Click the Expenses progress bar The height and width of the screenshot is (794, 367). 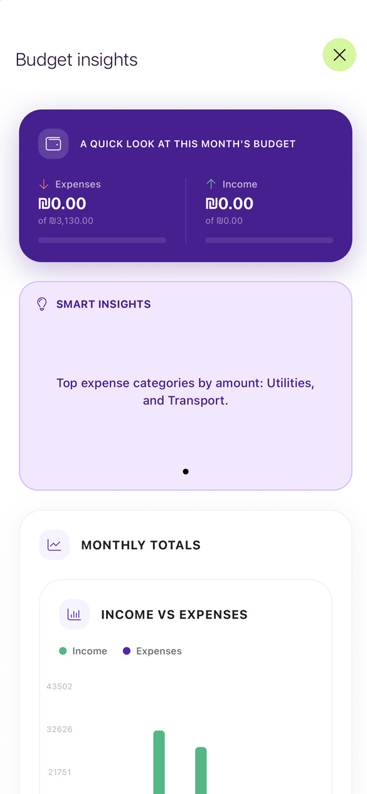(102, 240)
